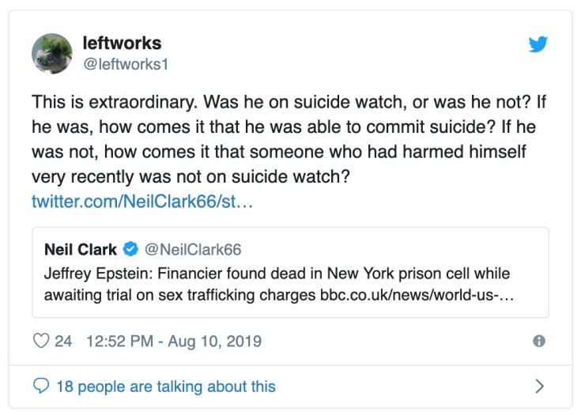Click leftworks display name

click(122, 43)
